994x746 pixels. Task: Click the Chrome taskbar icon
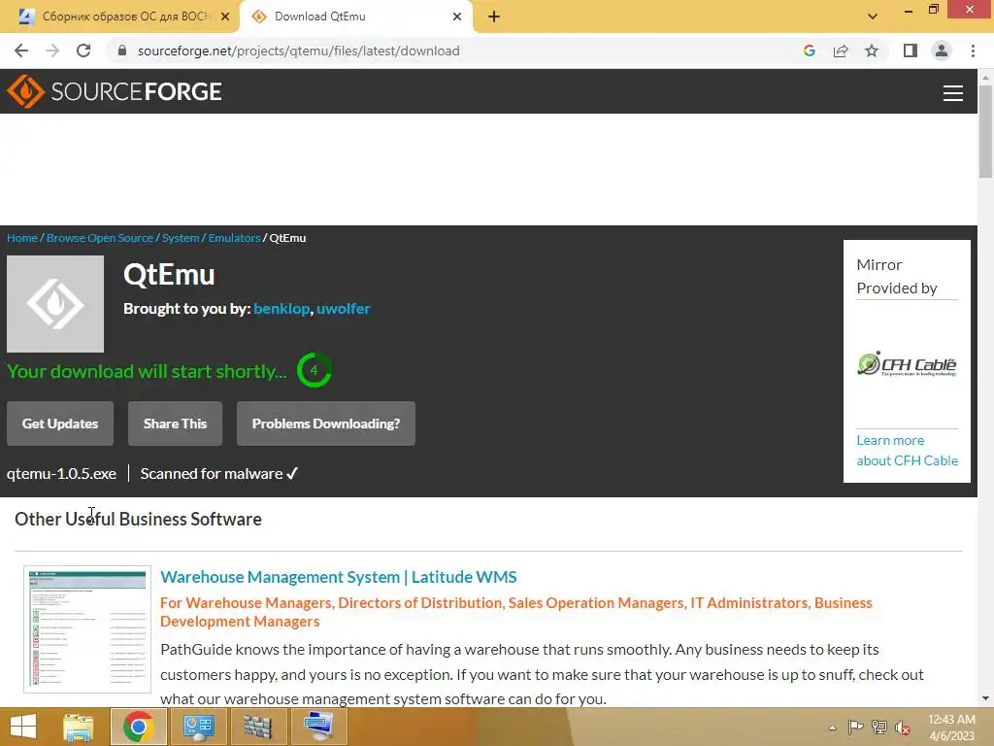139,727
